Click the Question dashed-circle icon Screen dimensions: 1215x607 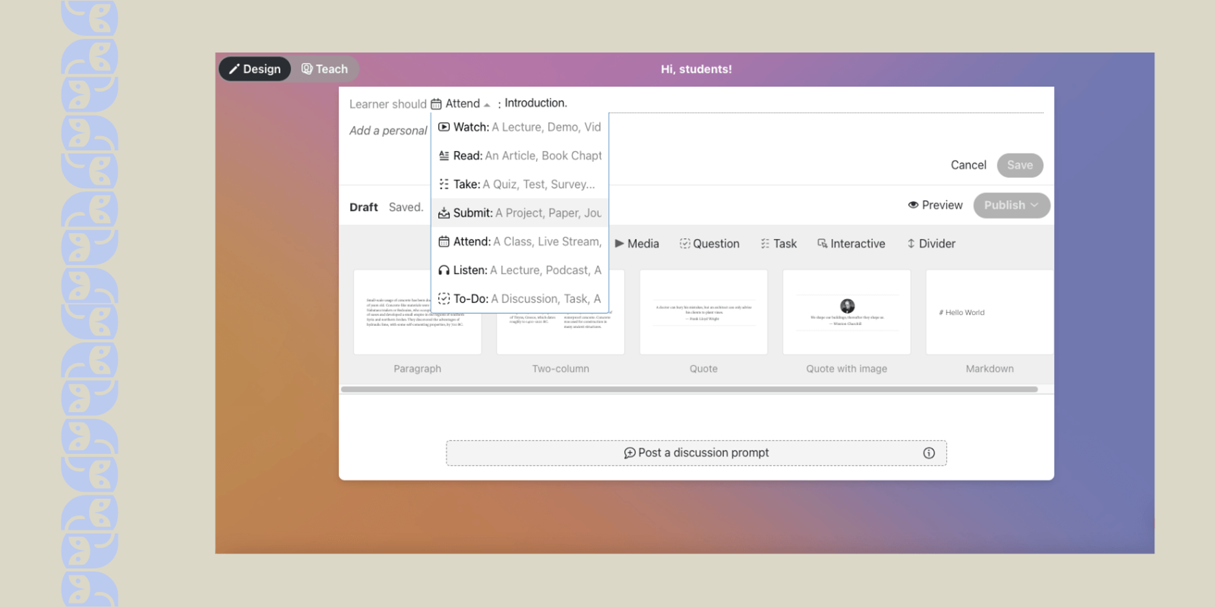(x=684, y=244)
